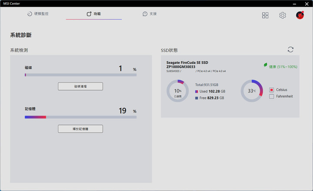Click the Free 829.23 GB text
Viewport: 313px width, 191px height.
212,98
